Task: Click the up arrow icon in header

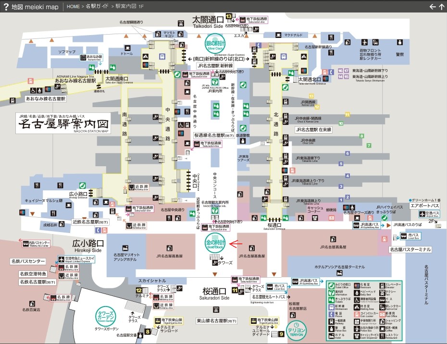Action: pos(441,7)
